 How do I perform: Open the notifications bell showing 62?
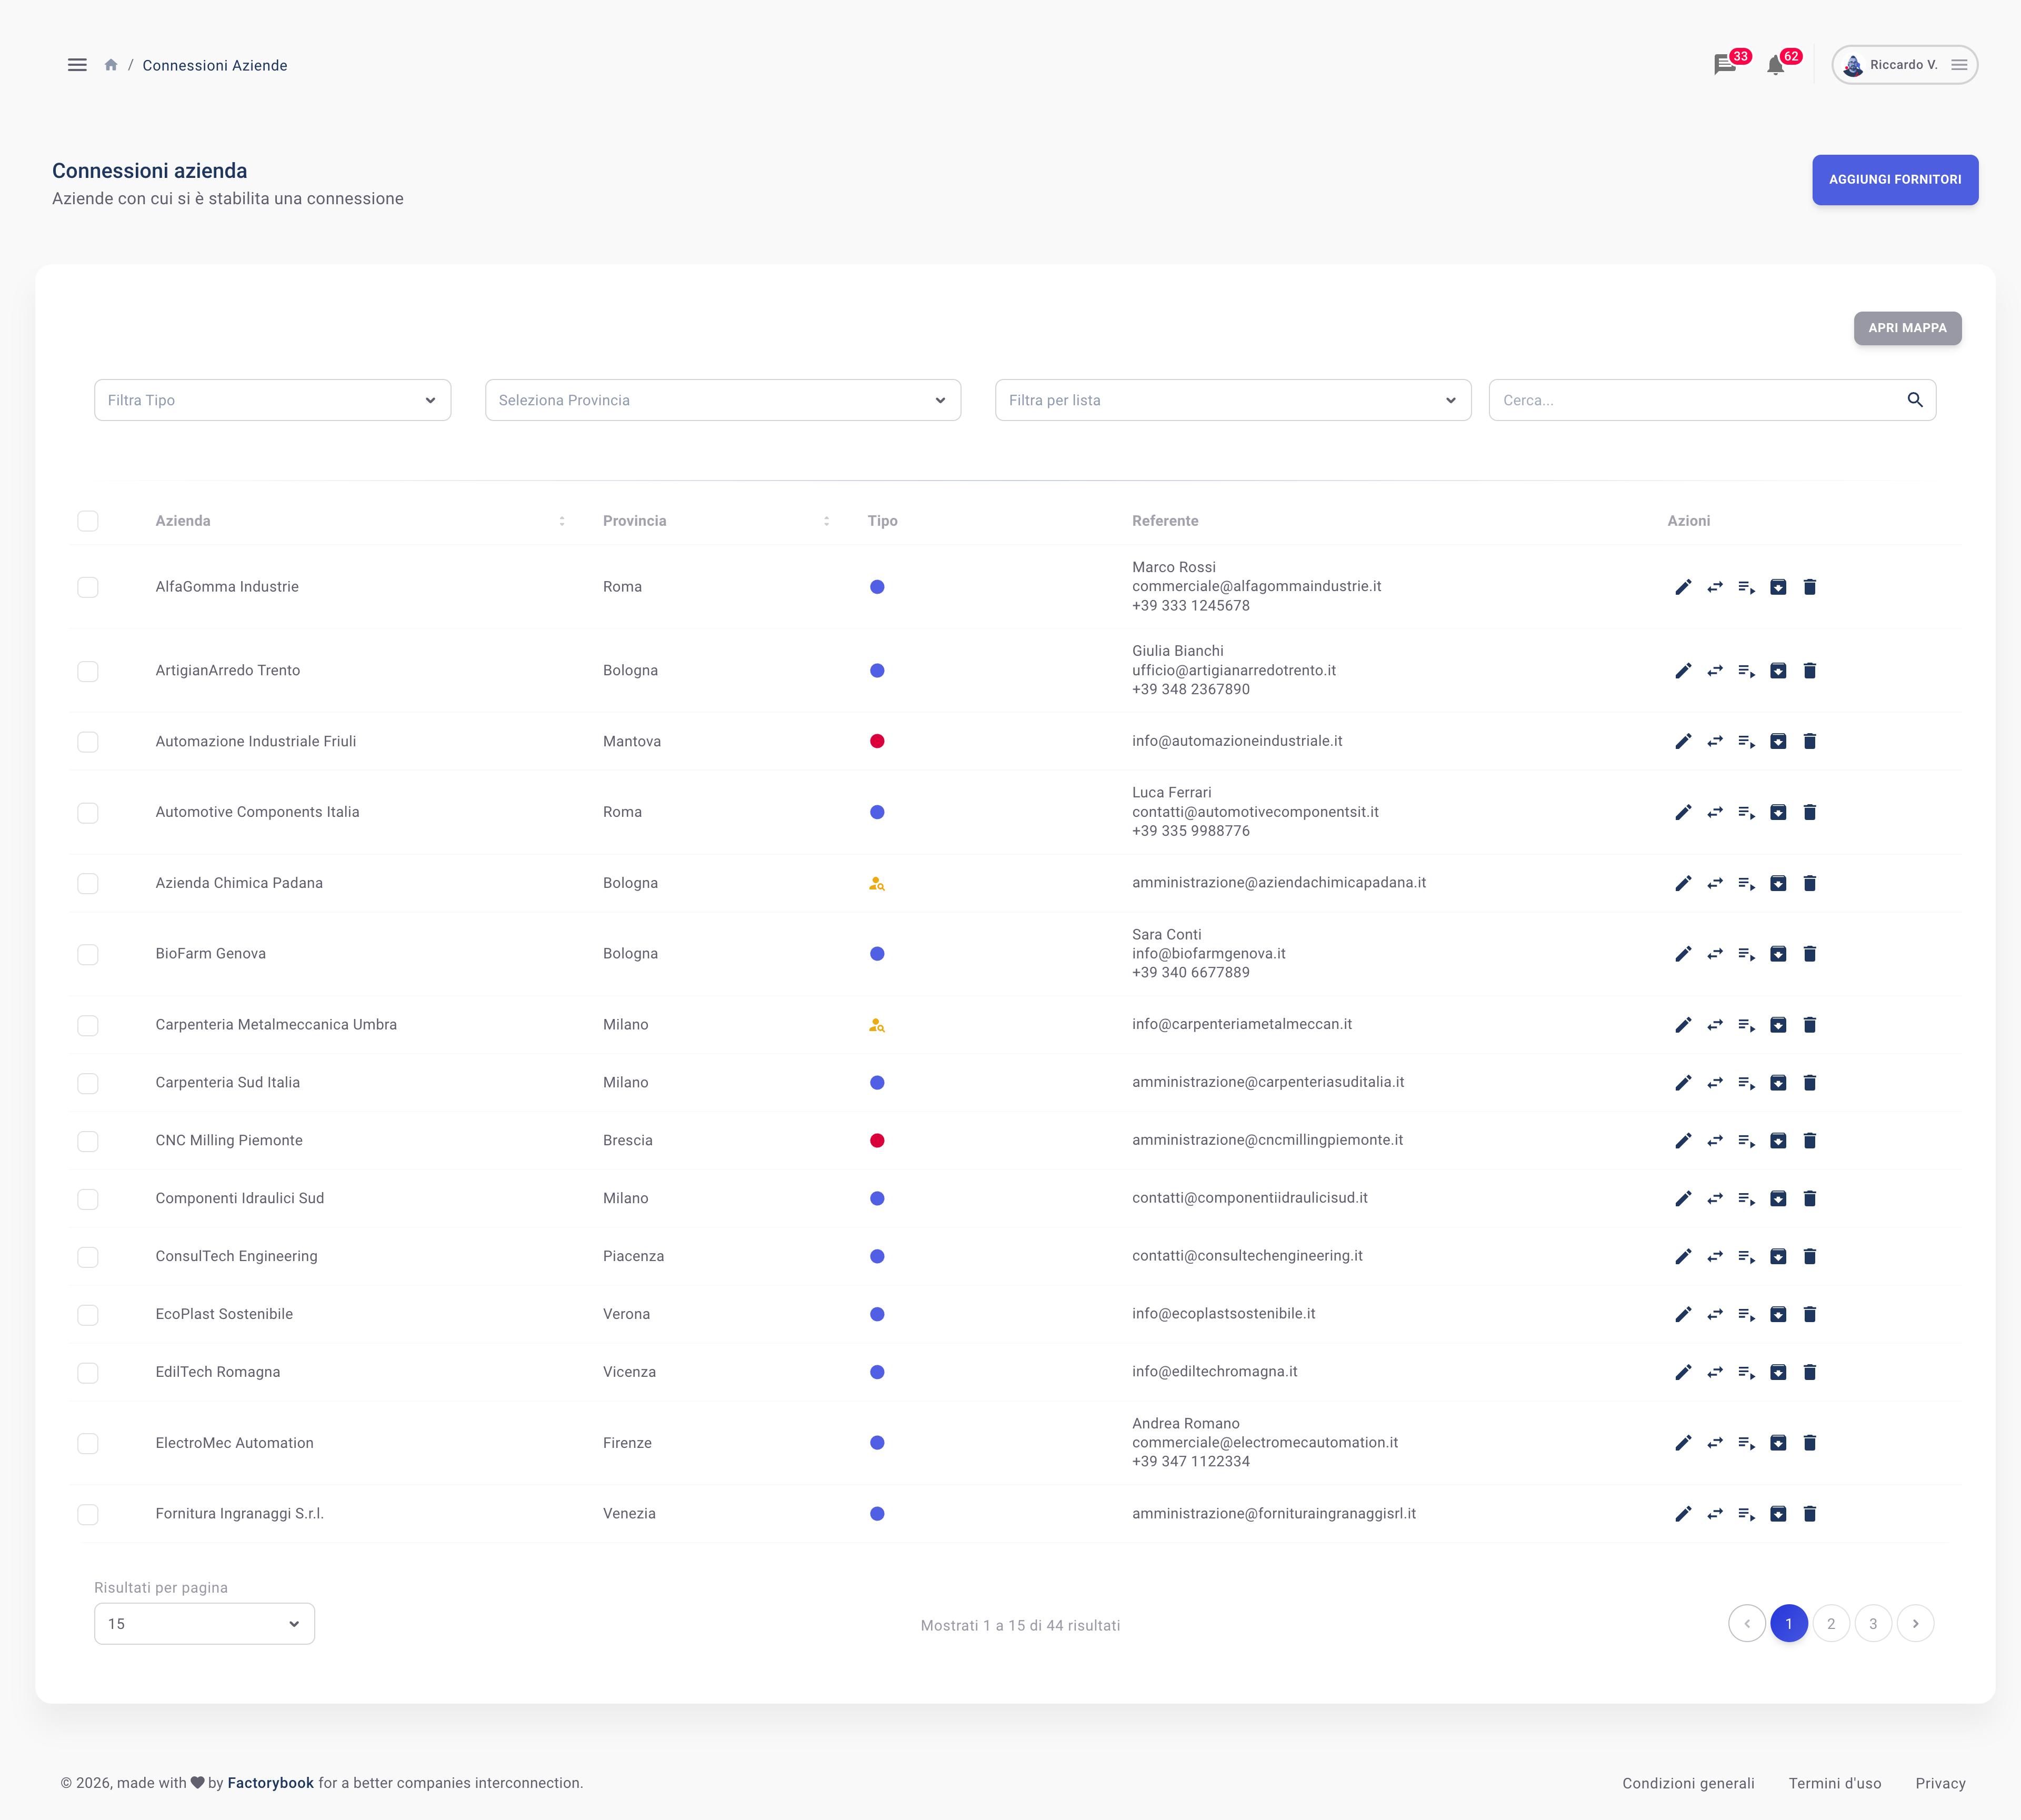pos(1775,65)
